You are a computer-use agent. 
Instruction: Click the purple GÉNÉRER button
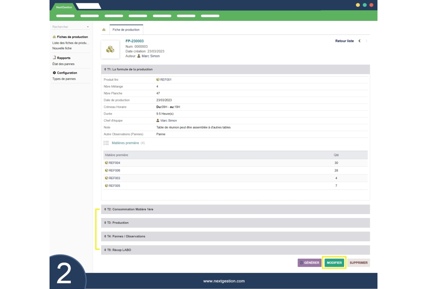click(310, 263)
